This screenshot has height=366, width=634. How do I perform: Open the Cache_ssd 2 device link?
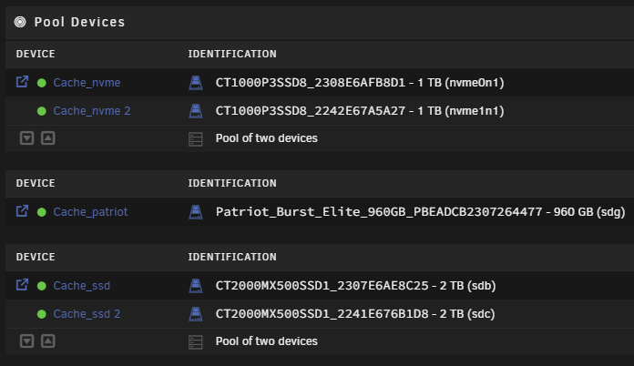[x=87, y=314]
